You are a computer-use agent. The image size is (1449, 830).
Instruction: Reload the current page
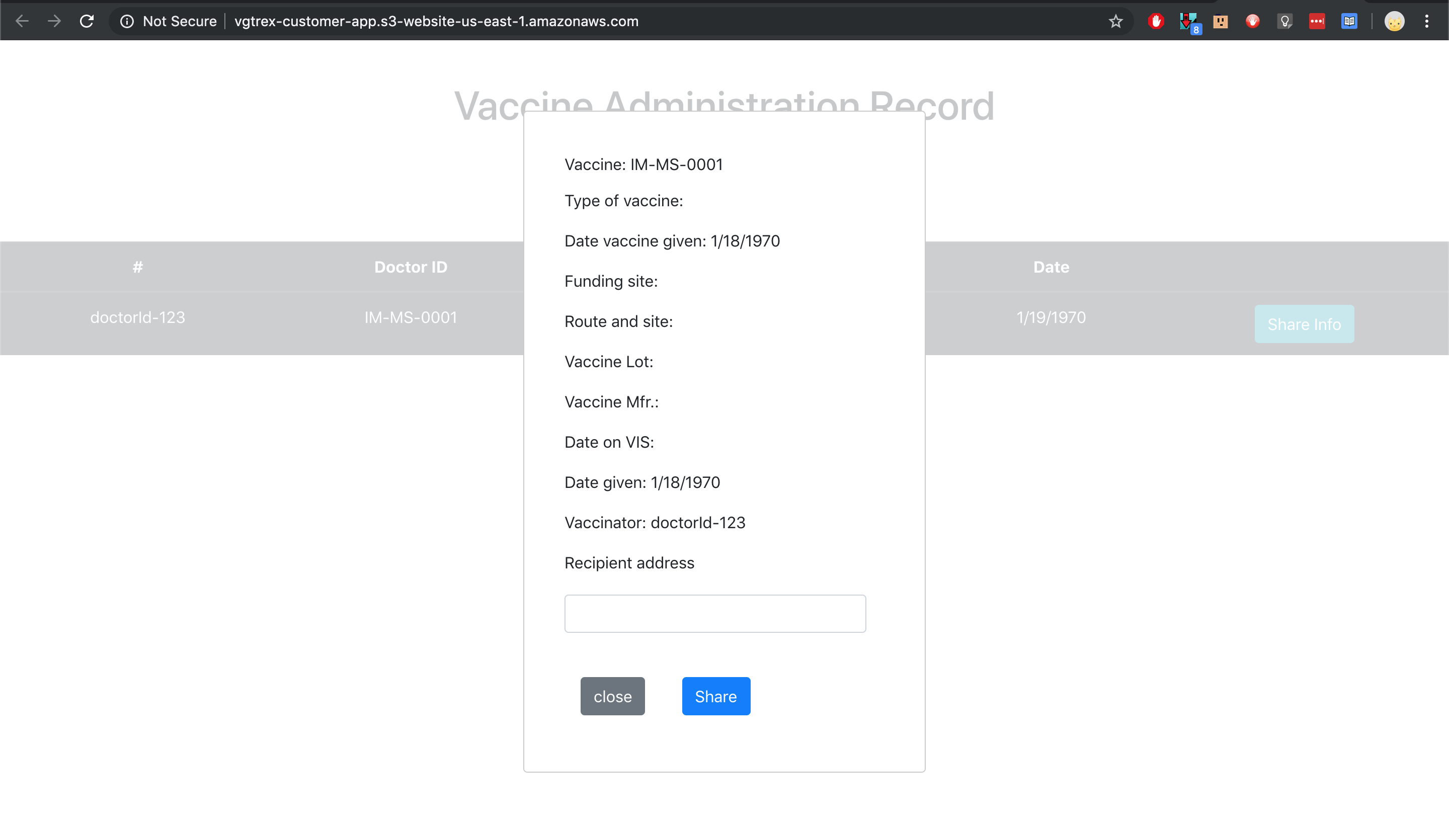click(x=87, y=21)
